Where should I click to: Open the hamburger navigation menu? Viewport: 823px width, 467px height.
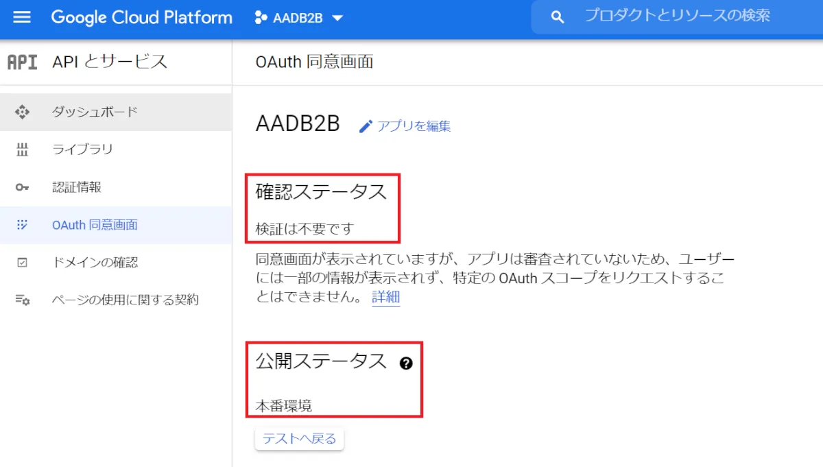tap(22, 17)
